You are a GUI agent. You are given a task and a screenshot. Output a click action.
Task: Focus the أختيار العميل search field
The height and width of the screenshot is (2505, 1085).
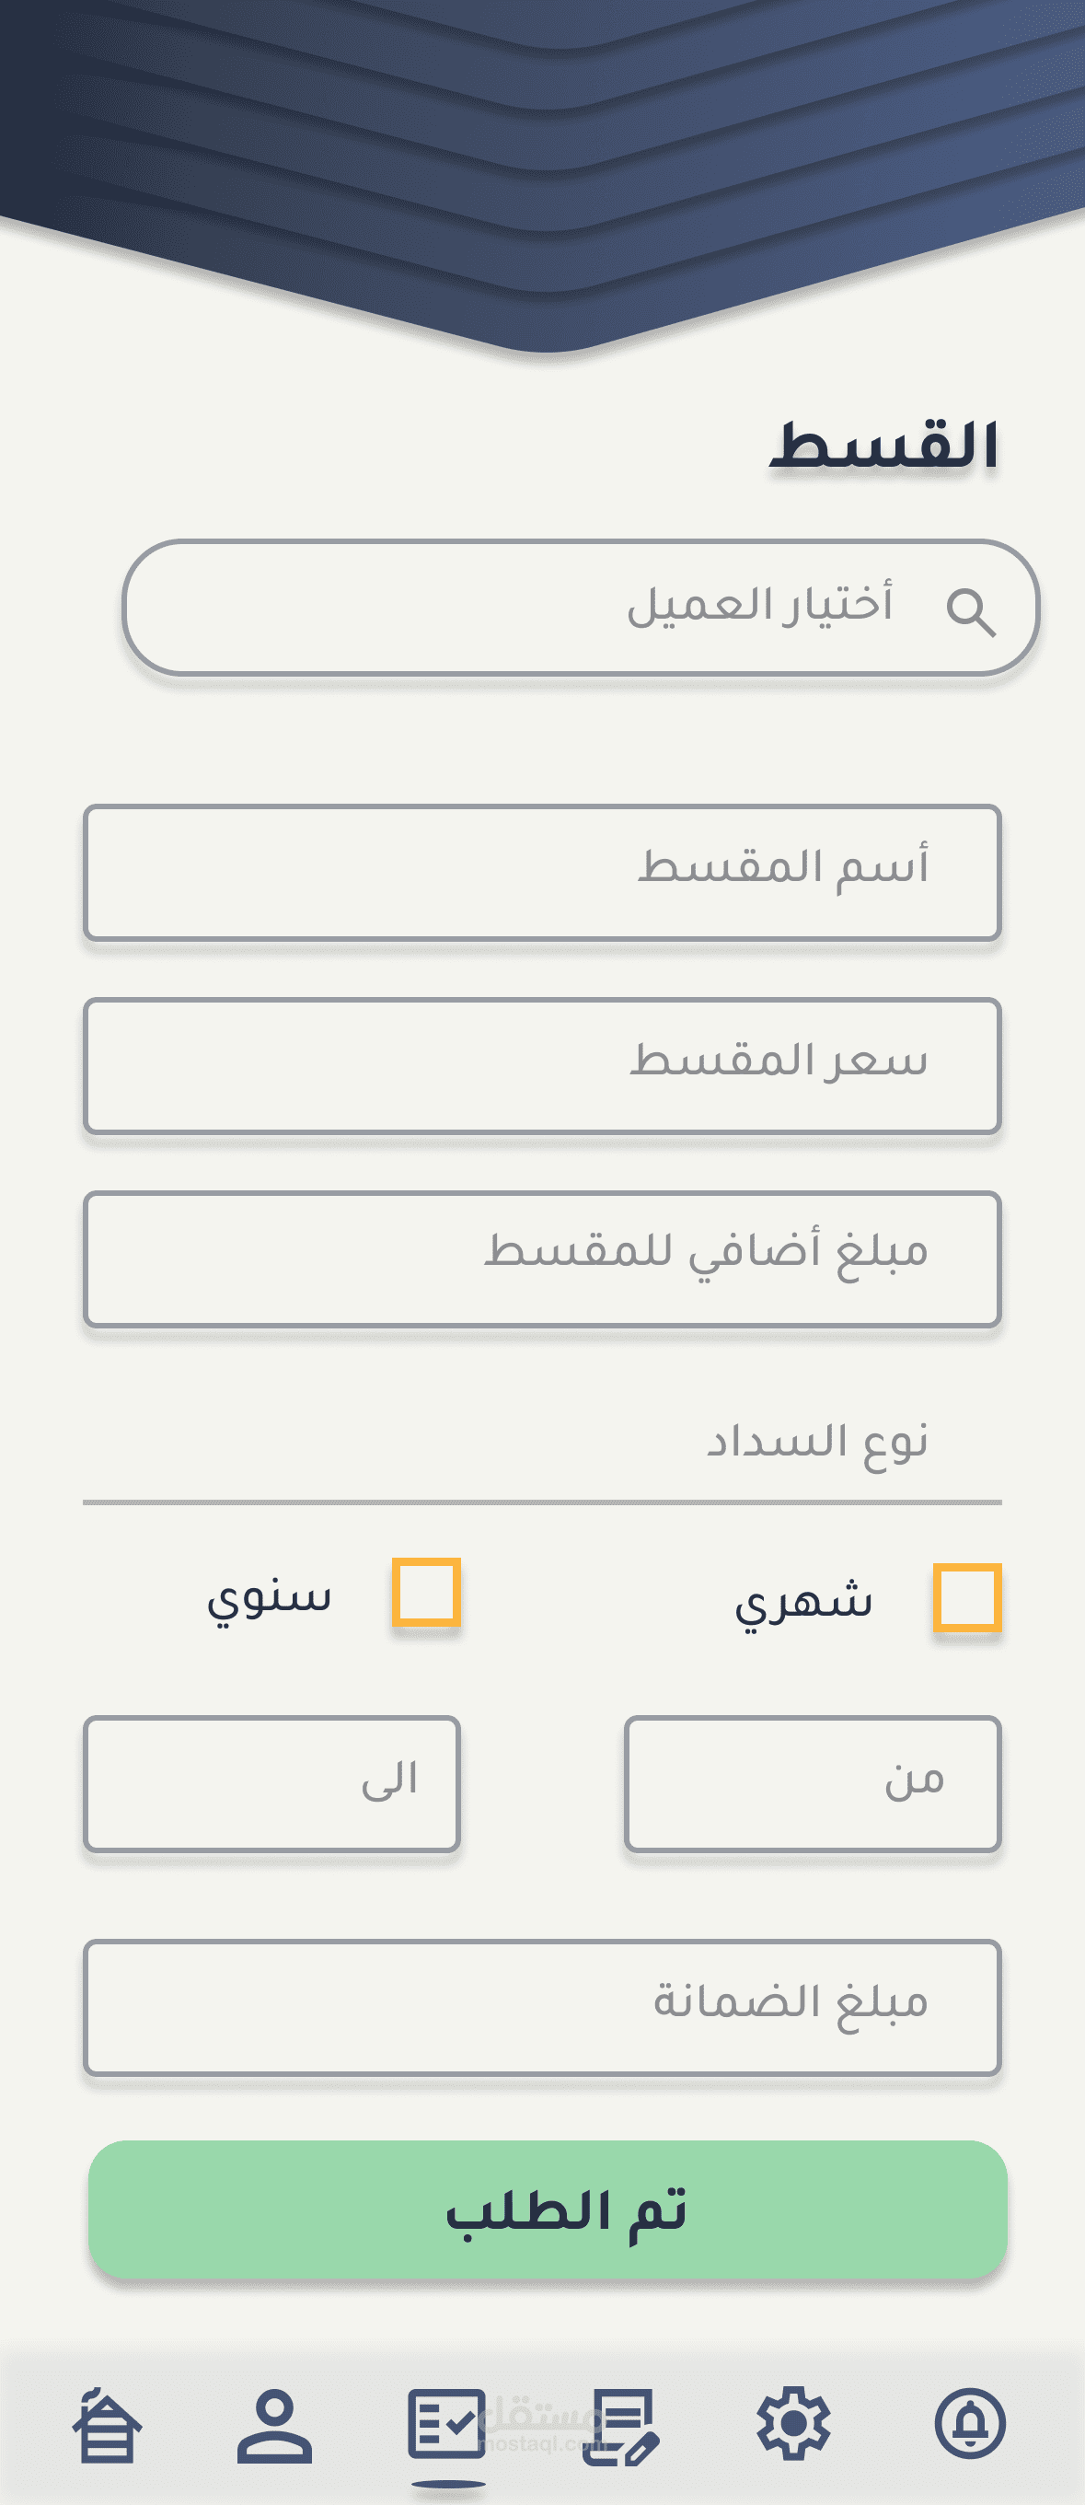pyautogui.click(x=582, y=608)
